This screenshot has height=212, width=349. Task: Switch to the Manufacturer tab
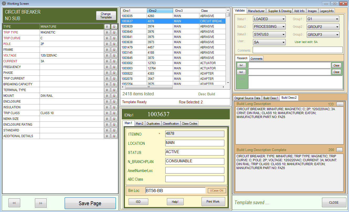point(256,11)
